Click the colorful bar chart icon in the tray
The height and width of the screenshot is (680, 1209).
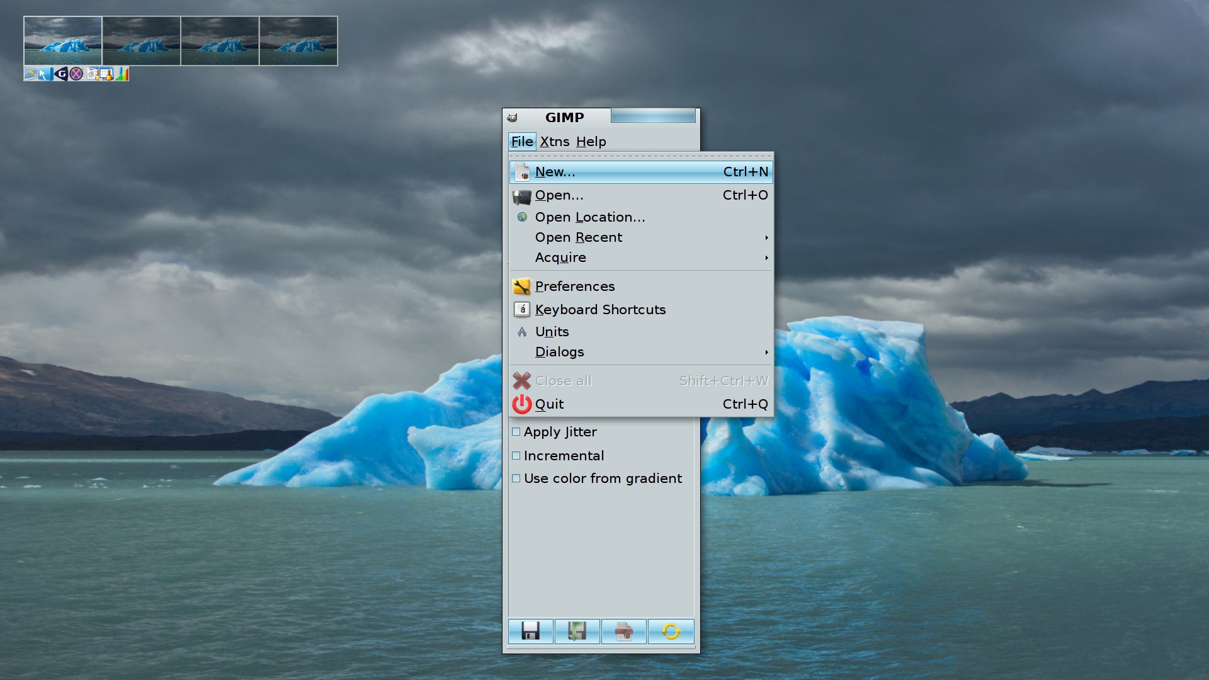tap(122, 74)
